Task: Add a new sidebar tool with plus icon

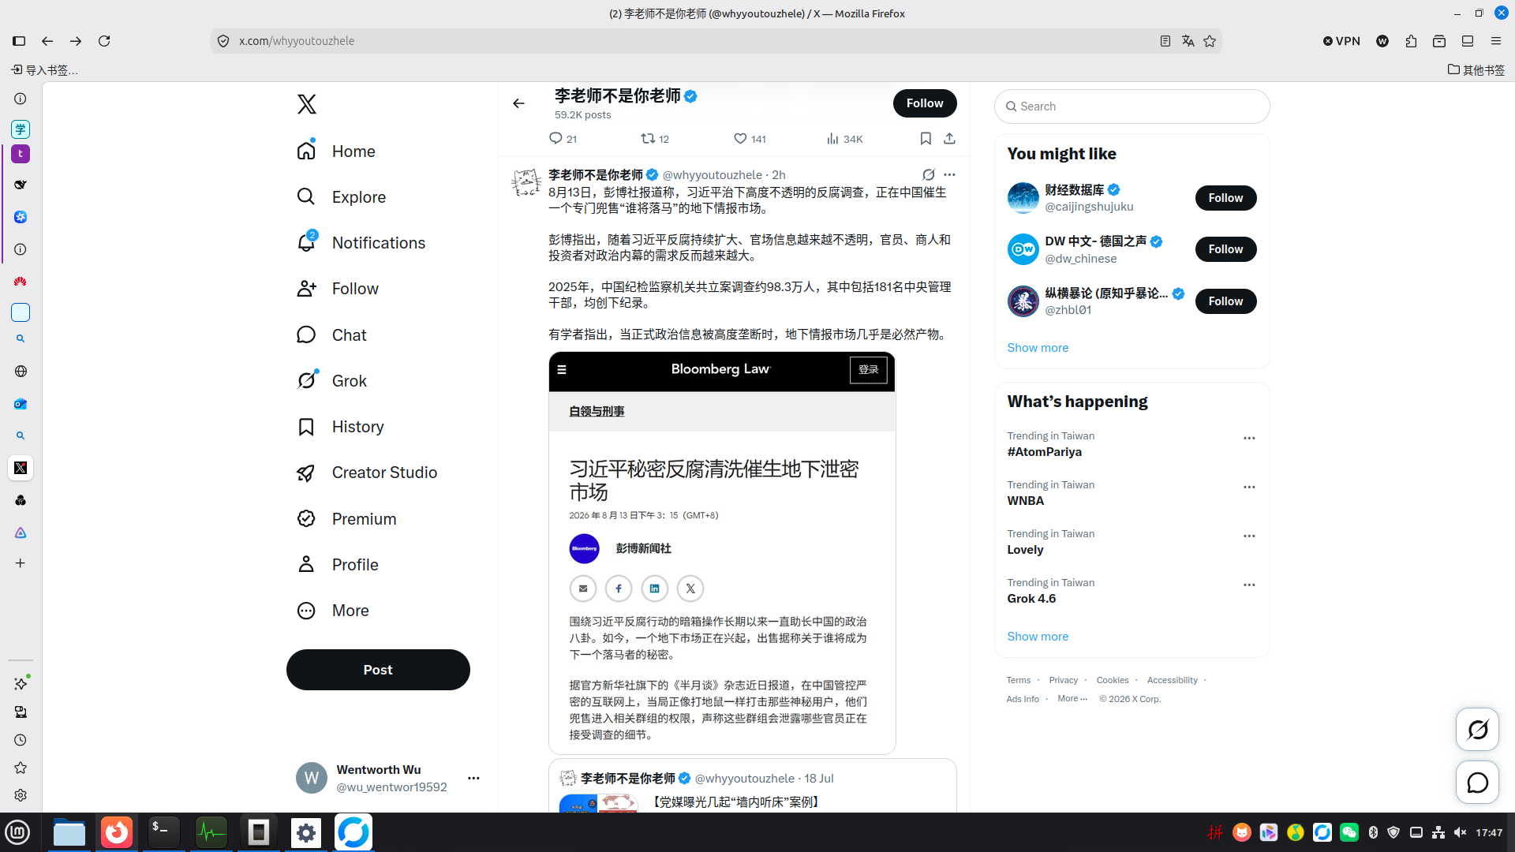Action: [21, 563]
